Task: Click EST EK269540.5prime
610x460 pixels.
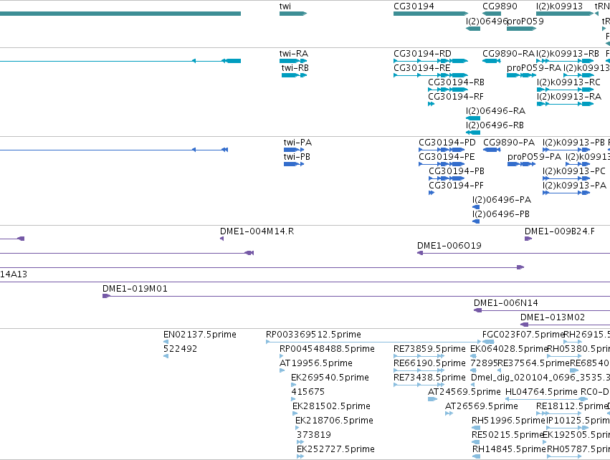Action: coord(293,385)
